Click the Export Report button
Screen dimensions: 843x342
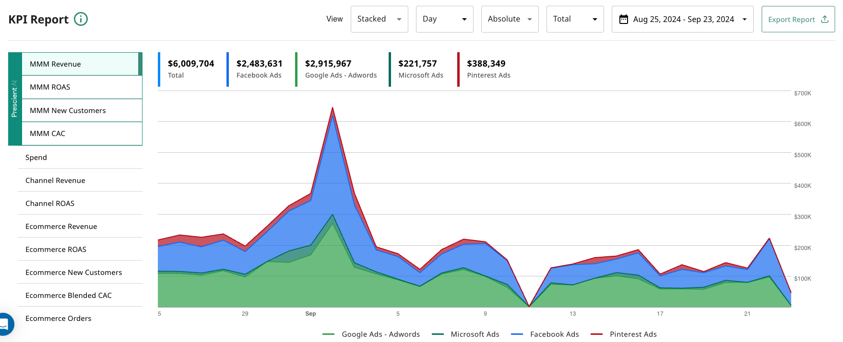click(x=798, y=19)
